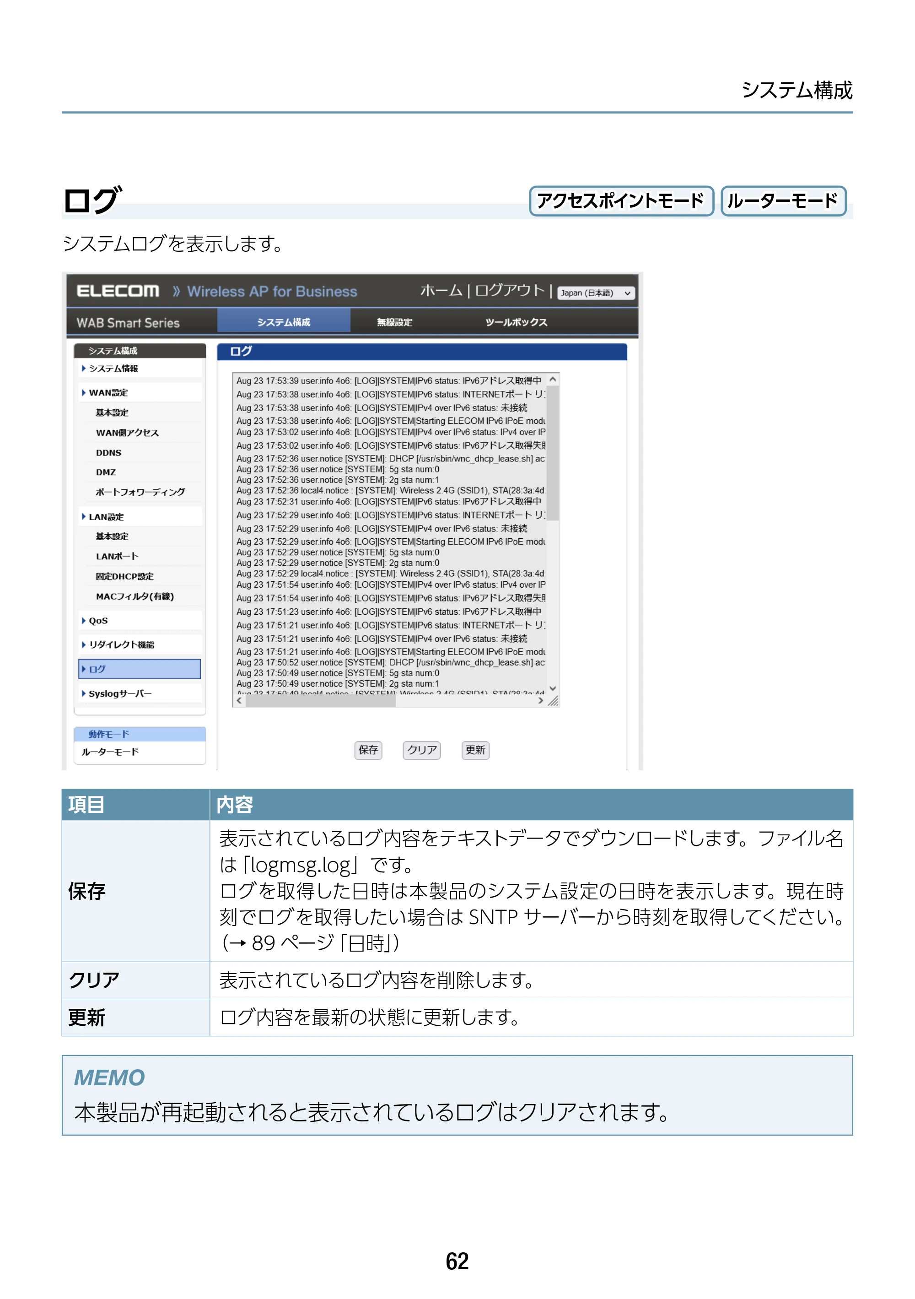This screenshot has width=915, height=1299.
Task: Switch to the システム構成 tab
Action: [284, 322]
